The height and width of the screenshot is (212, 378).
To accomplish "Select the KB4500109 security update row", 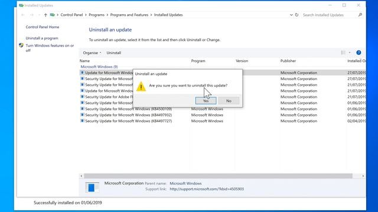I will point(223,109).
